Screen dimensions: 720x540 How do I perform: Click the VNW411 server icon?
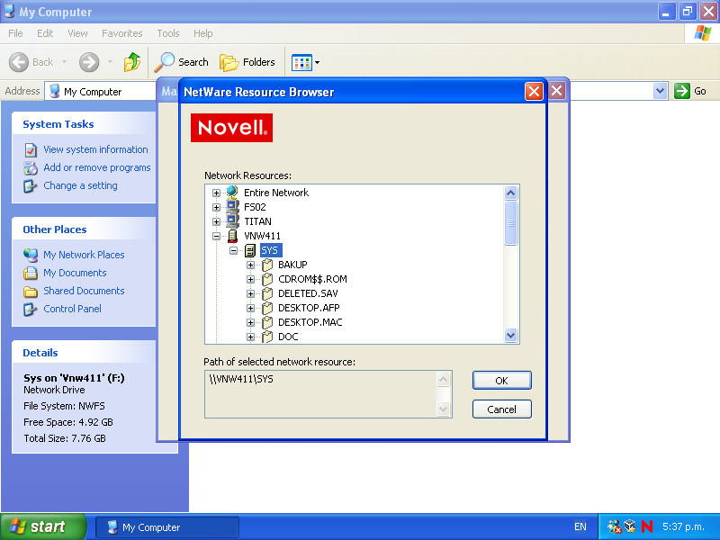pyautogui.click(x=232, y=236)
